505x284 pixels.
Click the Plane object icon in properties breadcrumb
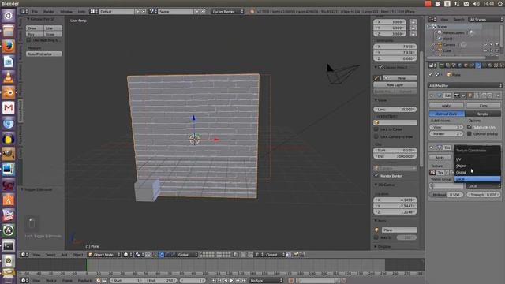coord(449,74)
